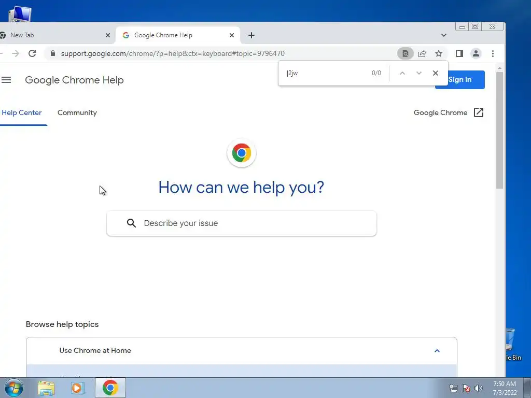Click the taskbar clock showing 7:50 AM
The image size is (531, 398).
505,388
